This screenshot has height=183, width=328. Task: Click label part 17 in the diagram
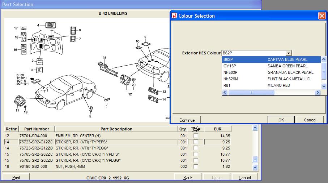pos(24,28)
